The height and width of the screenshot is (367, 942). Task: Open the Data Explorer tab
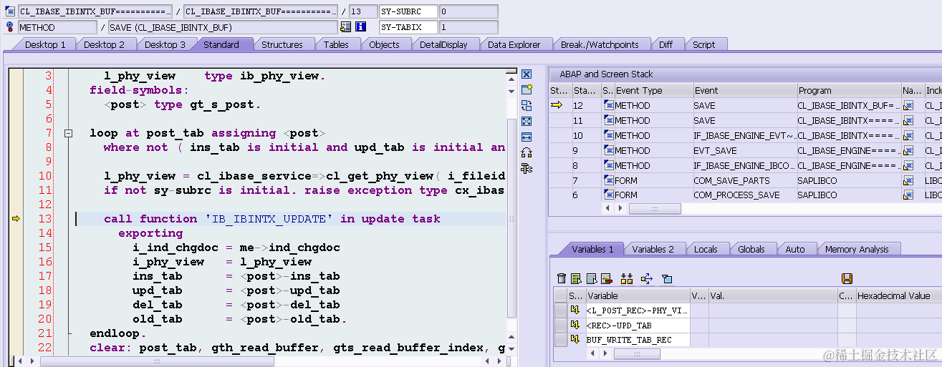[514, 44]
